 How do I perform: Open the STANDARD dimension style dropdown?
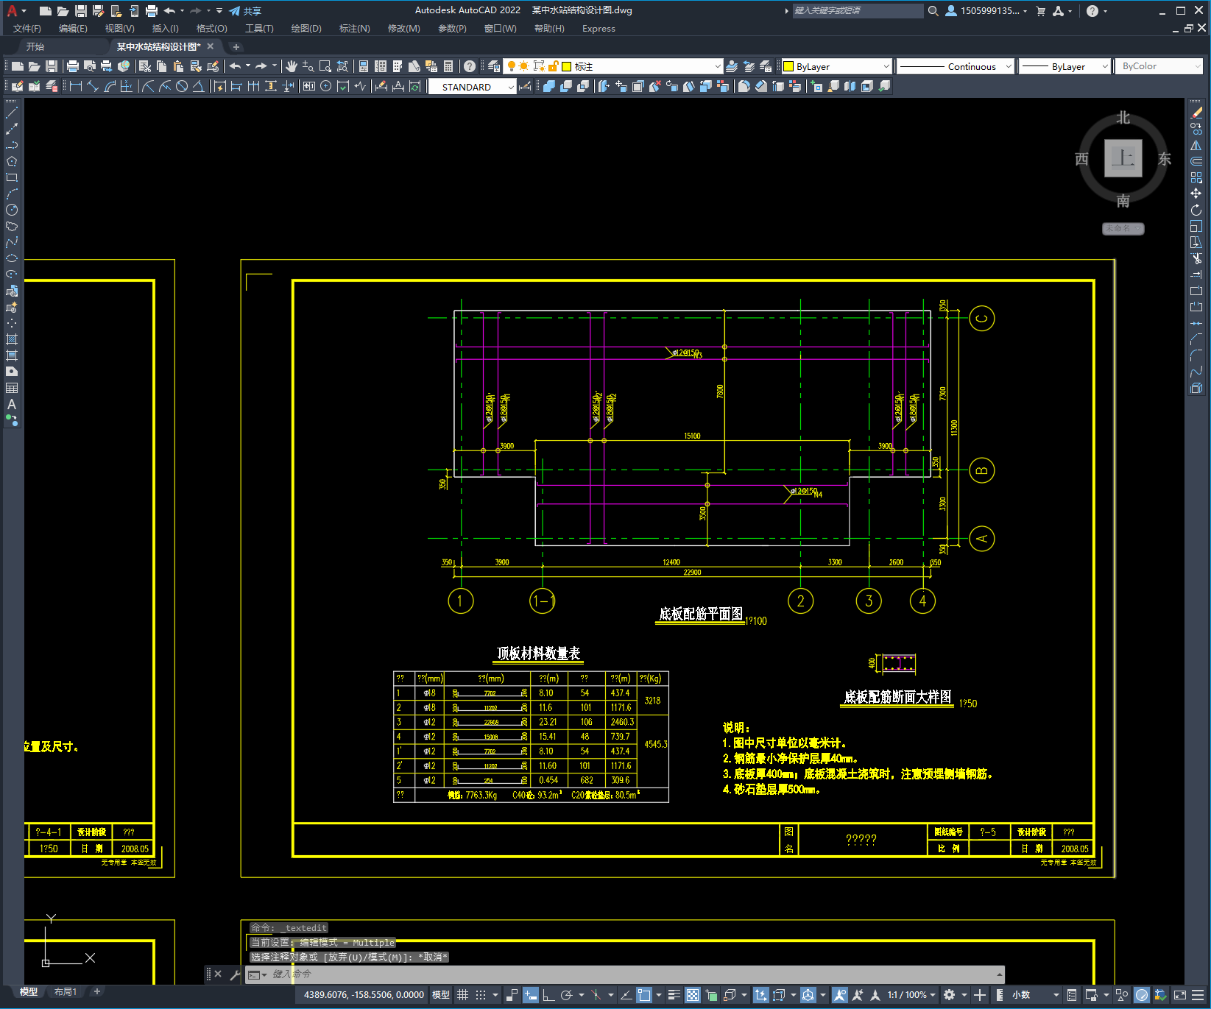(510, 87)
